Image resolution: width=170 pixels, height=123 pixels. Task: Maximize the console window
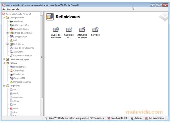click(x=159, y=5)
